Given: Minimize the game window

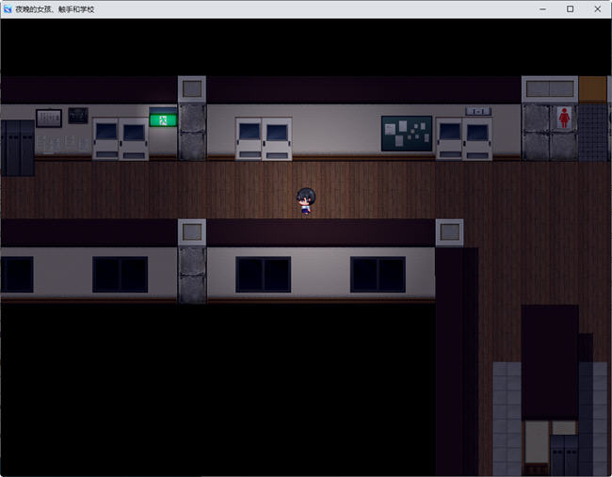Looking at the screenshot, I should [543, 8].
